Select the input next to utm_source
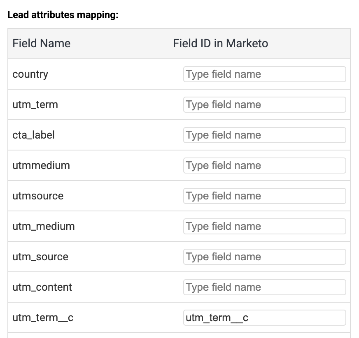Screen dimensions: 359x338 [264, 257]
